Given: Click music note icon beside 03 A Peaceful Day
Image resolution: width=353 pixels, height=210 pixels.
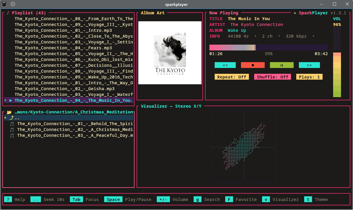Looking at the screenshot, I should click(x=12, y=135).
